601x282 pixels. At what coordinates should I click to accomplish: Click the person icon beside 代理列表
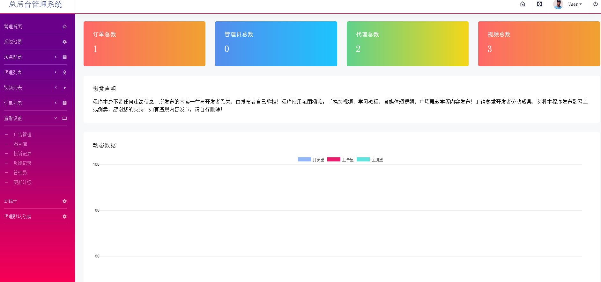point(64,72)
